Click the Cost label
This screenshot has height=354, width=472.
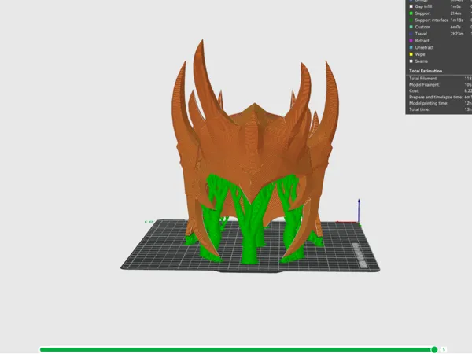click(x=414, y=91)
